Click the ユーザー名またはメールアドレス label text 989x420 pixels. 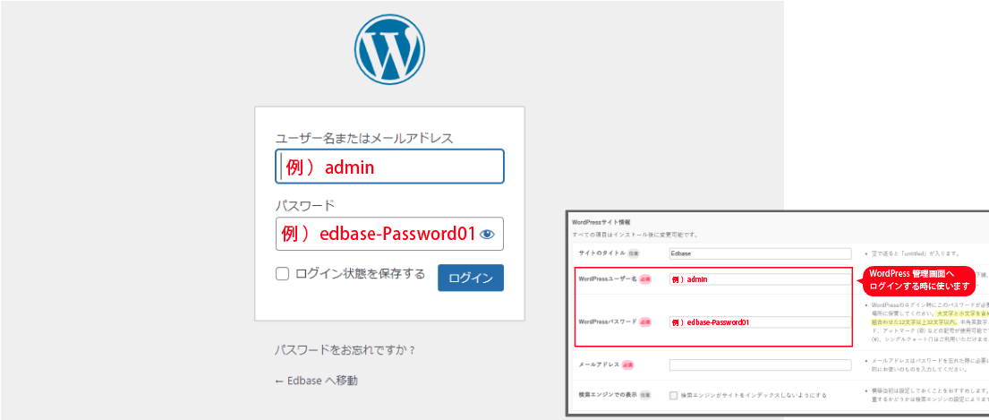click(x=364, y=138)
